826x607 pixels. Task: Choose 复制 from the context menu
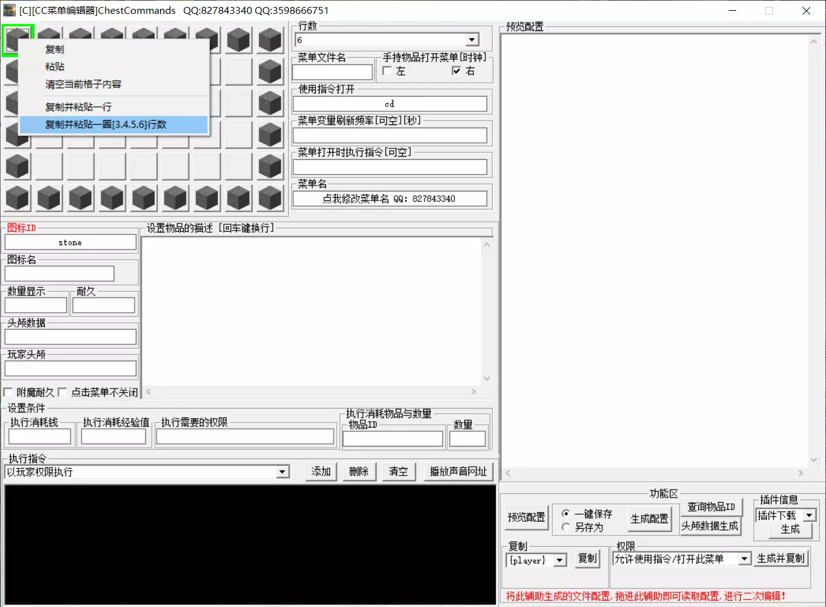[114, 49]
